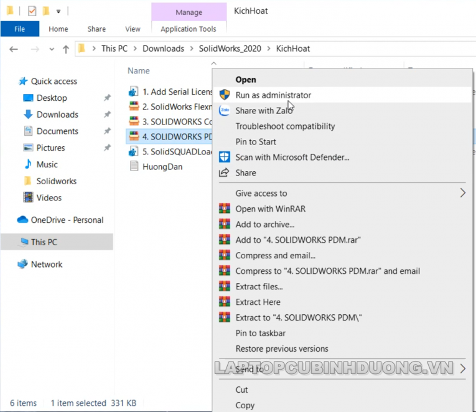Expand chevron after This PC in address bar
This screenshot has width=476, height=412.
[x=135, y=49]
